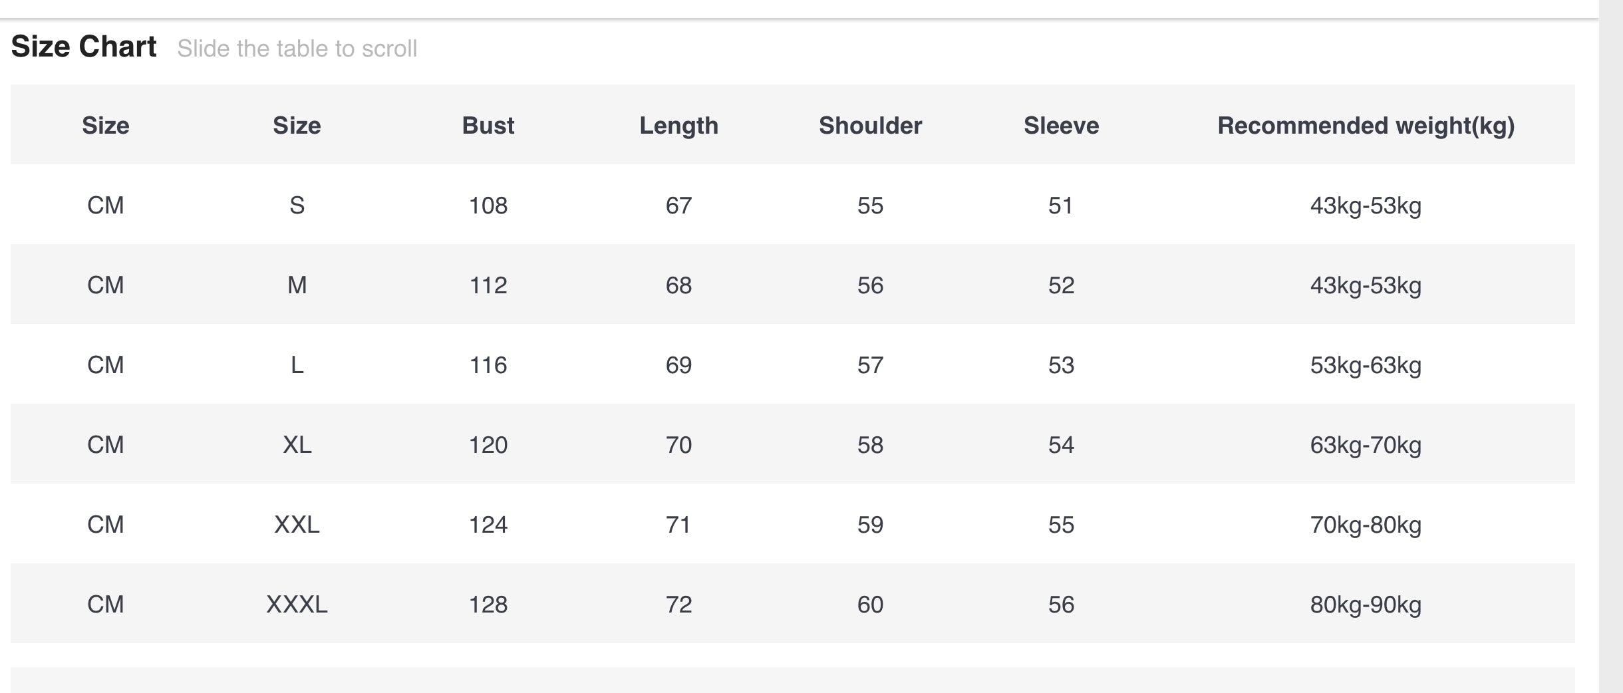Select the XXXL size cell

pyautogui.click(x=297, y=605)
